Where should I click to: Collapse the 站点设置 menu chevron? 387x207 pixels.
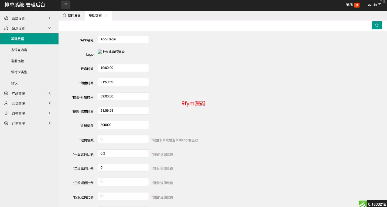pos(50,28)
